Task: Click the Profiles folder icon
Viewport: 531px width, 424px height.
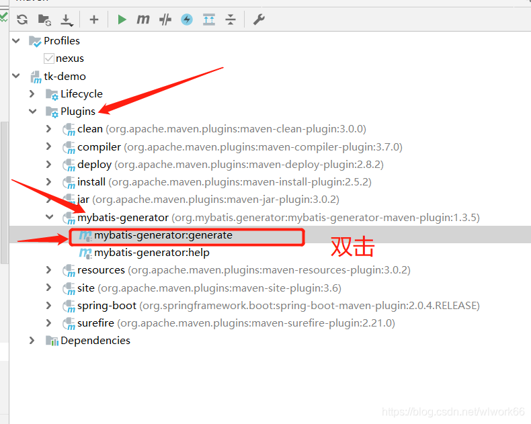Action: 35,41
